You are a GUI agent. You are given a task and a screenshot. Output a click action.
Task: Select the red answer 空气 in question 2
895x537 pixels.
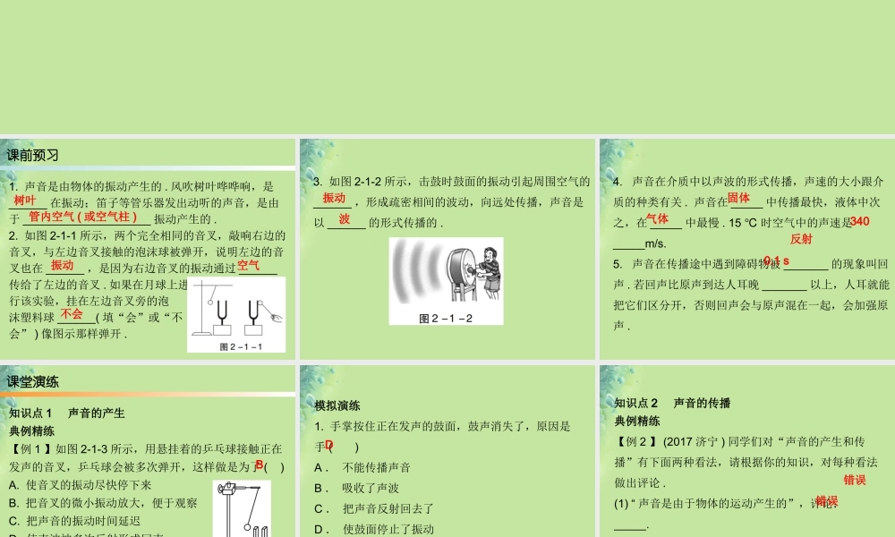click(x=248, y=265)
